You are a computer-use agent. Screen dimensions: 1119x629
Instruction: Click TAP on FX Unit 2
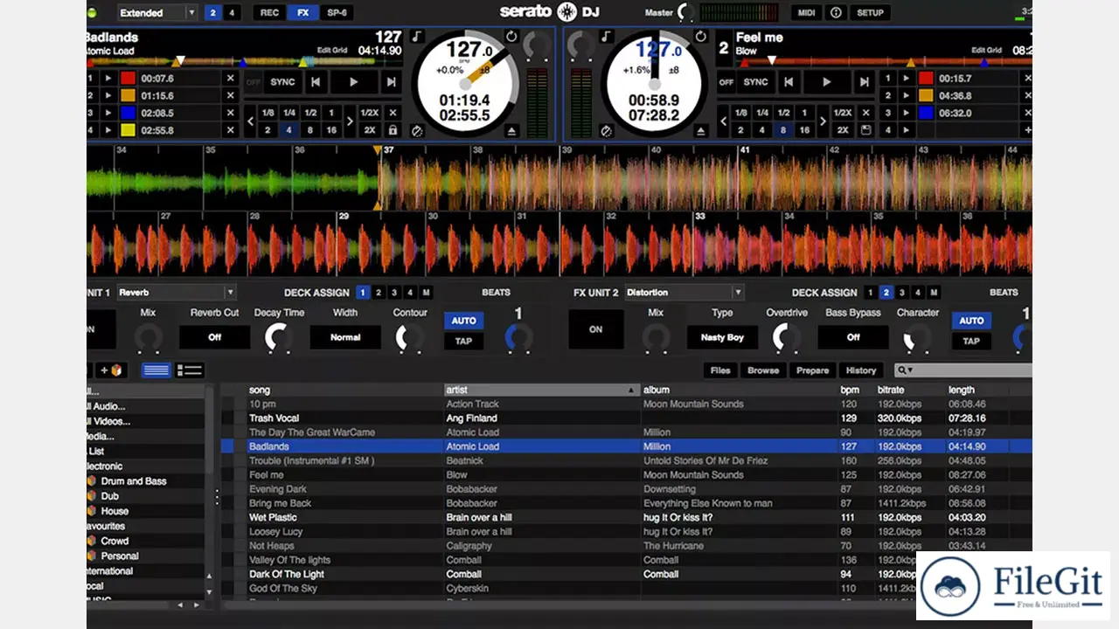(971, 341)
